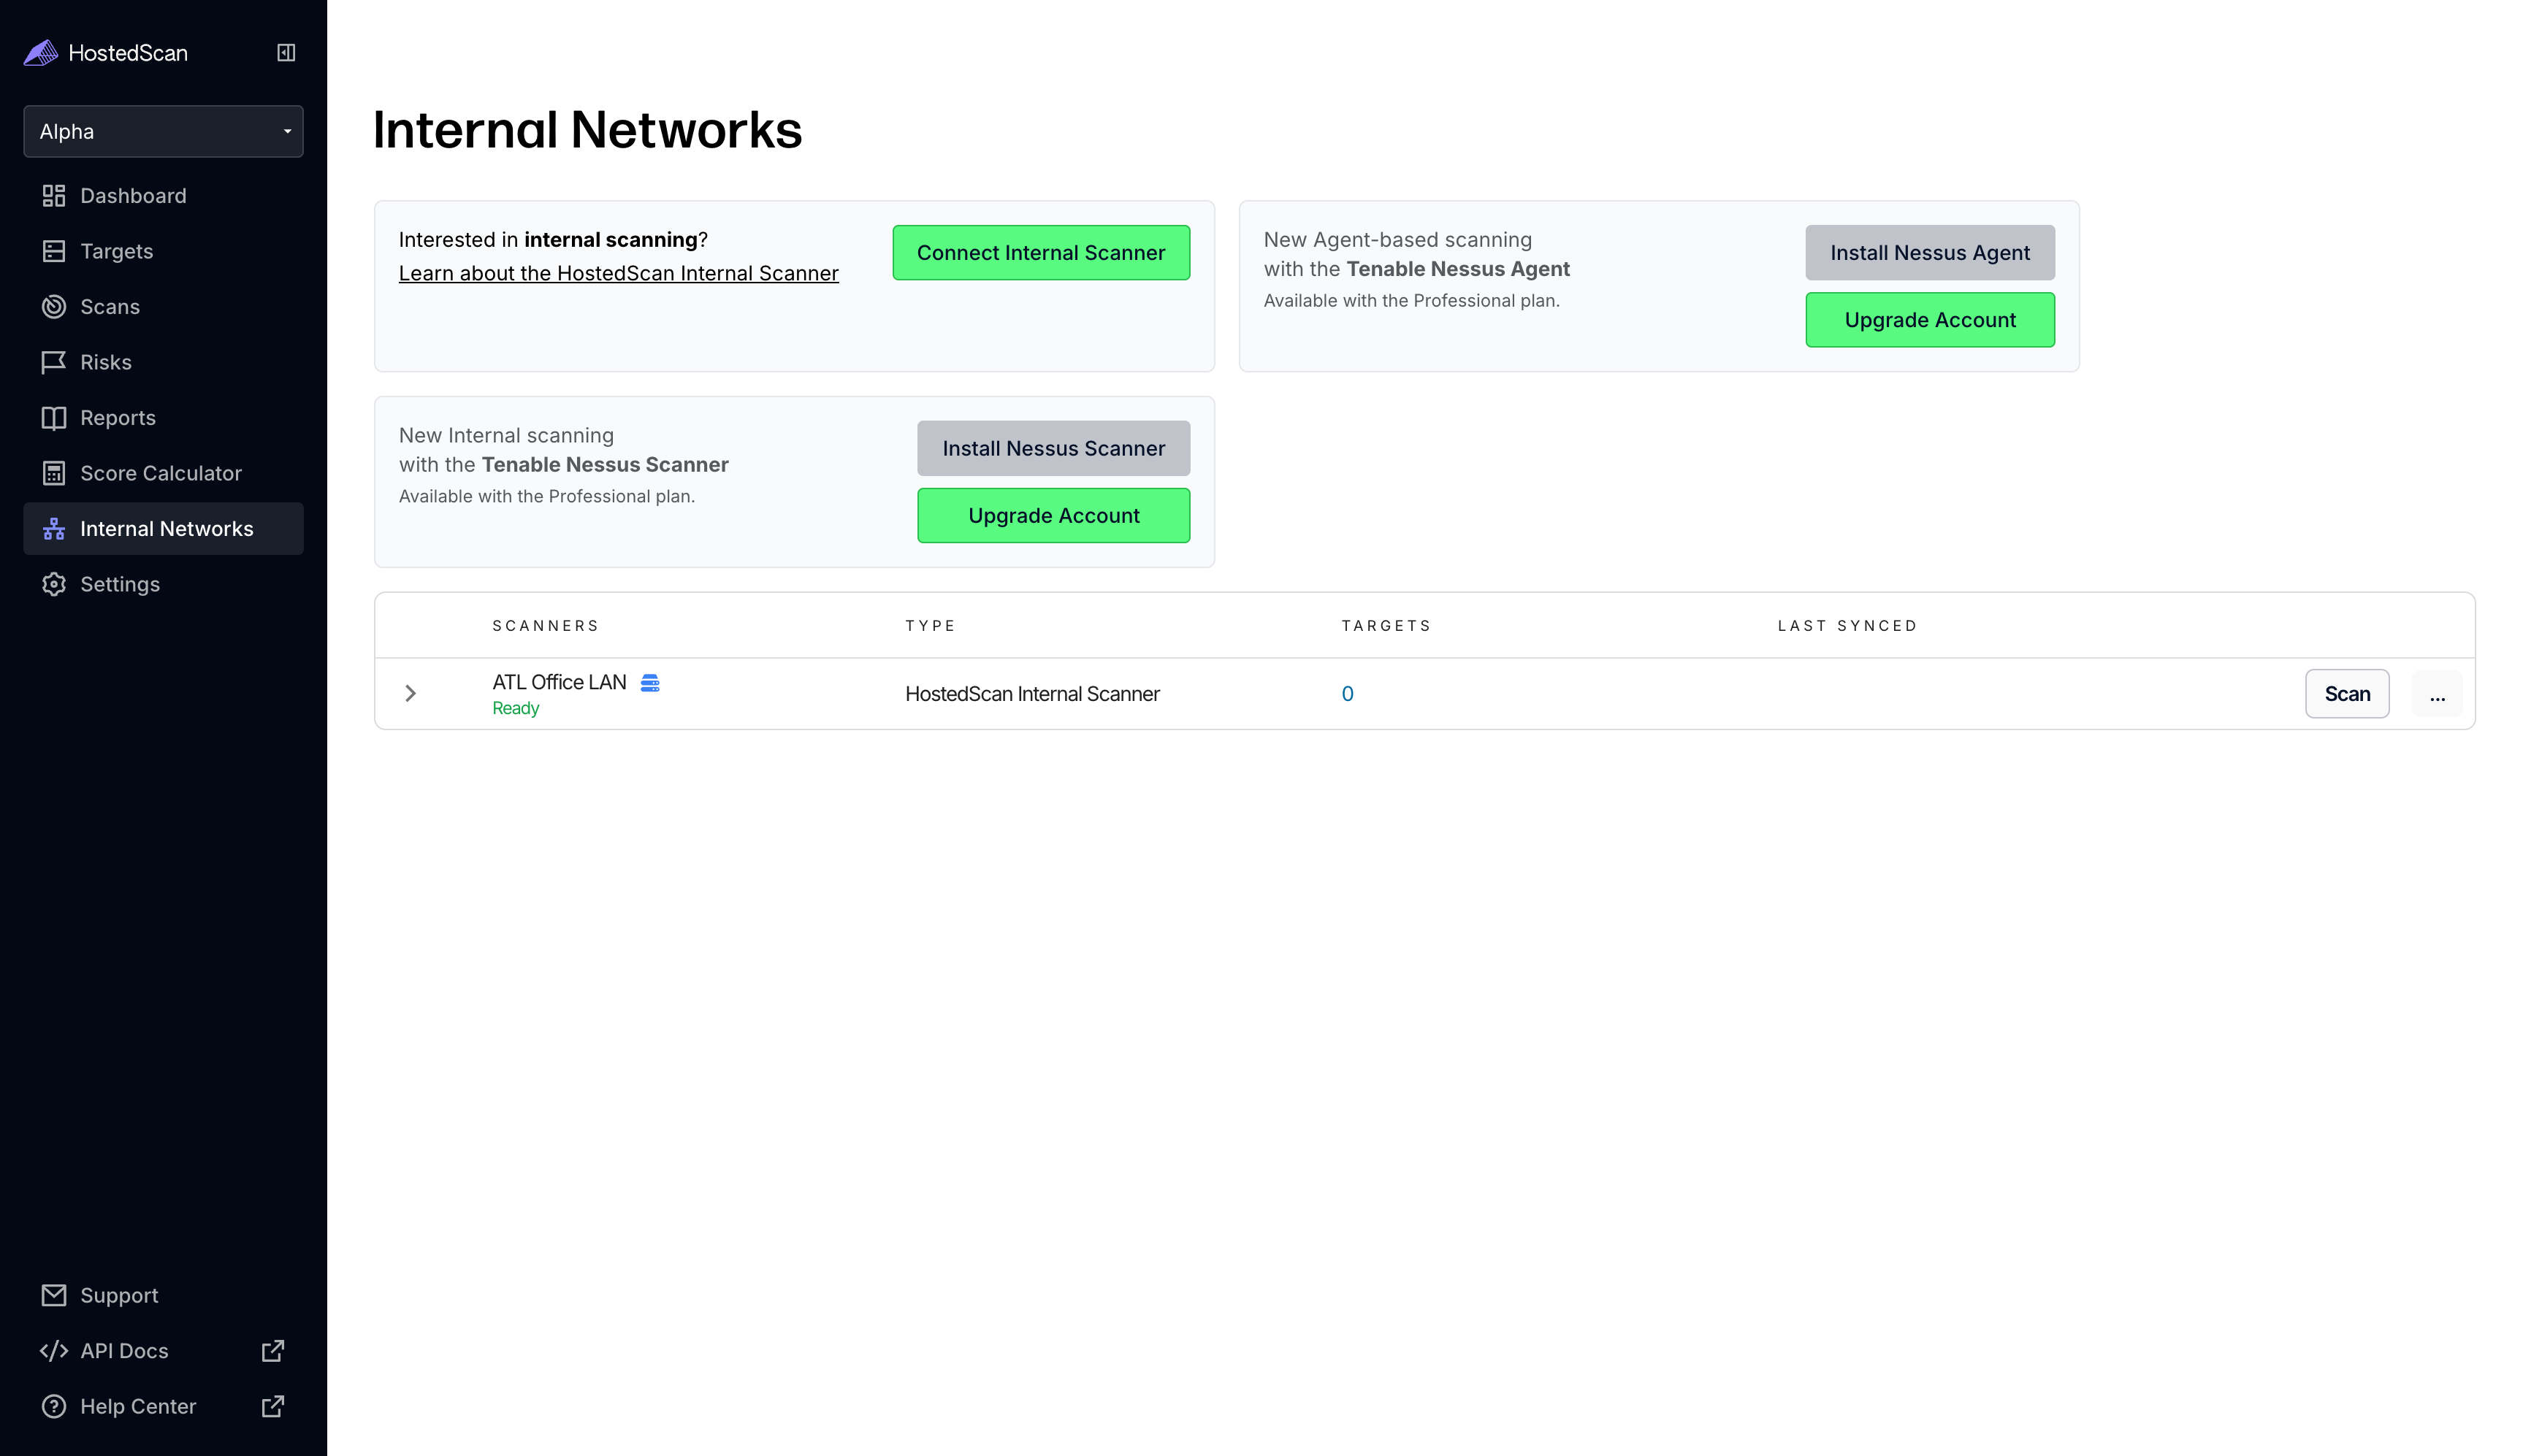Open the Help Center link
This screenshot has height=1456, width=2523.
click(163, 1406)
